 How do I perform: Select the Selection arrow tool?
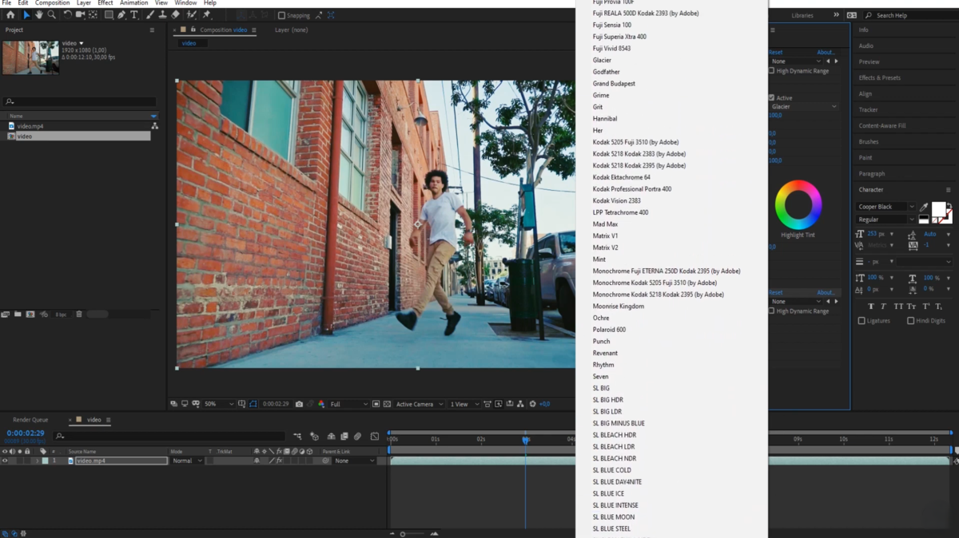pos(26,14)
